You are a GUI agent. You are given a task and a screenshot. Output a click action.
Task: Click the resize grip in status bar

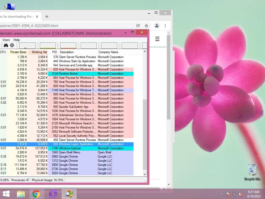(146, 181)
